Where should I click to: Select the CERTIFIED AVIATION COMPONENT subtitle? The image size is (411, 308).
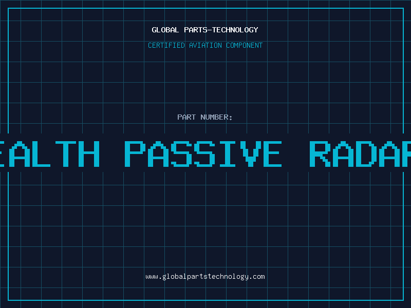click(205, 45)
